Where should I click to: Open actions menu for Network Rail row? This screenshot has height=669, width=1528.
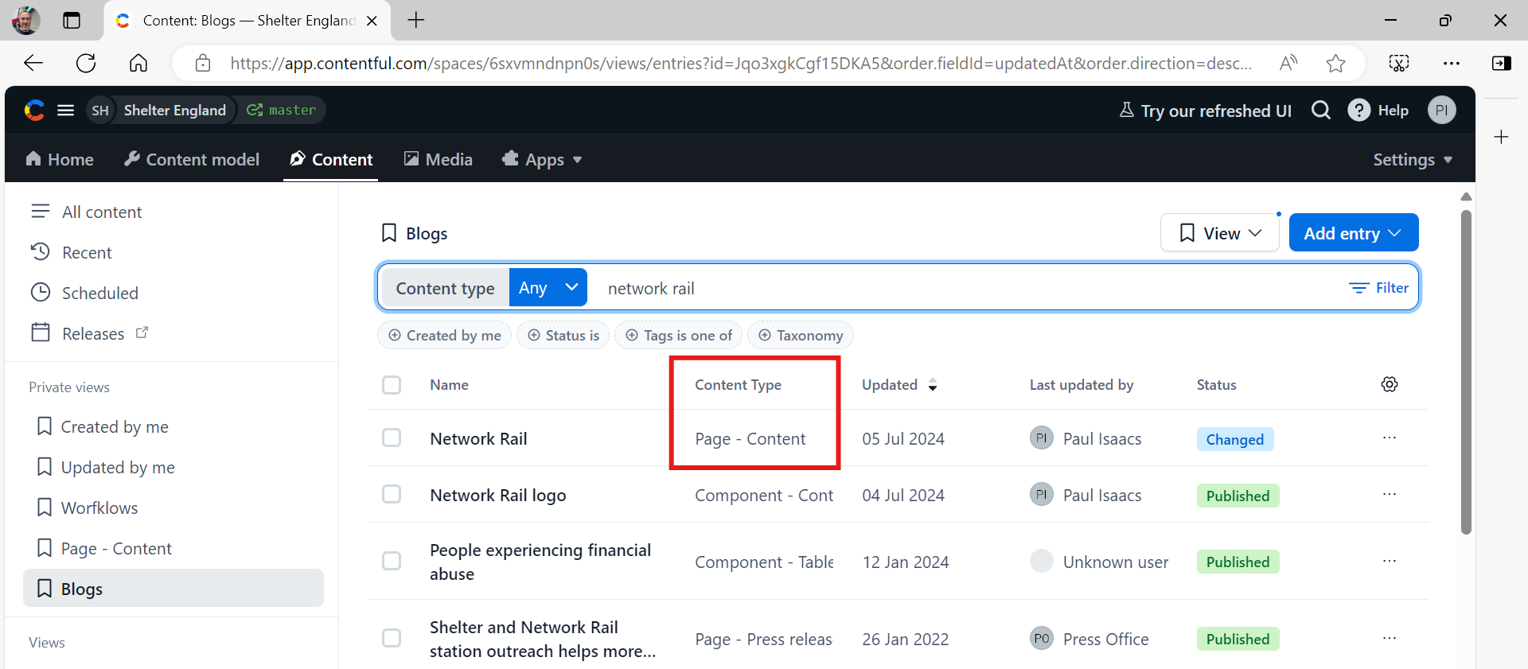[1390, 438]
